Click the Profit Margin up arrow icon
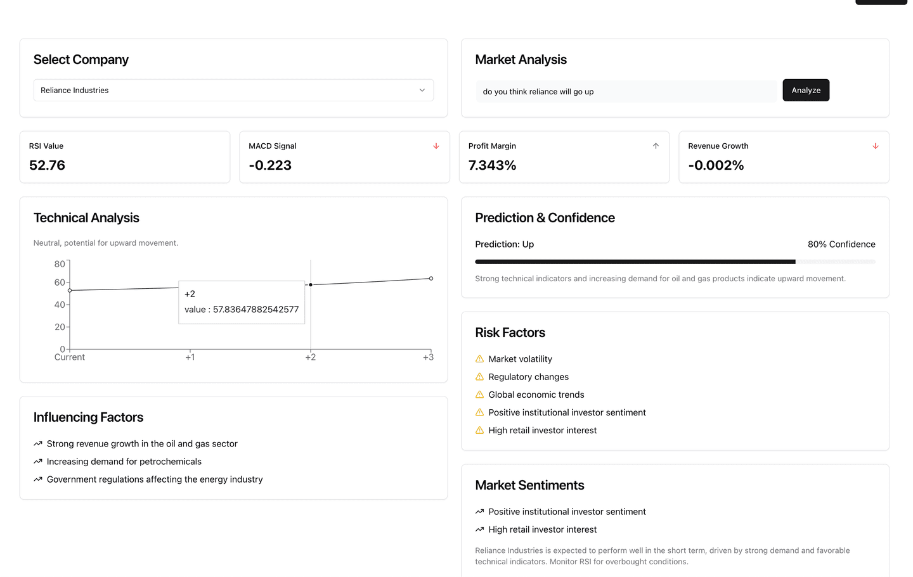Screen dimensions: 913x577 [x=656, y=146]
